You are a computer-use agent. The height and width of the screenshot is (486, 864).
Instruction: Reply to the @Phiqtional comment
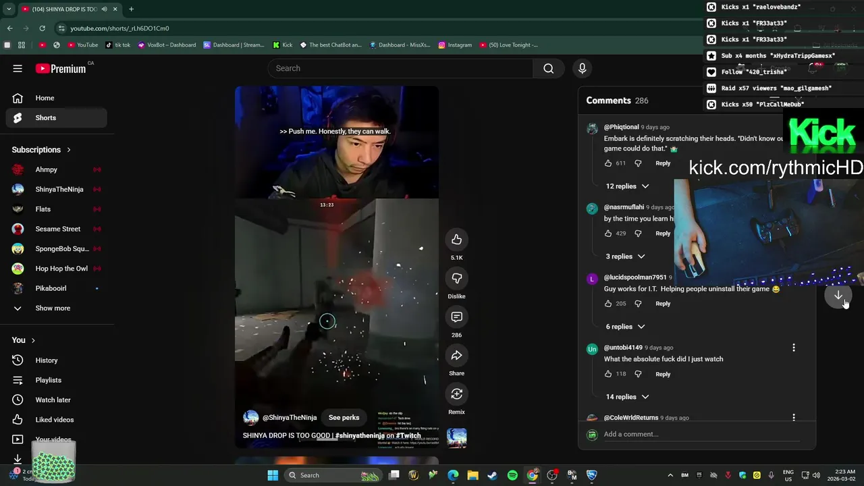tap(663, 163)
